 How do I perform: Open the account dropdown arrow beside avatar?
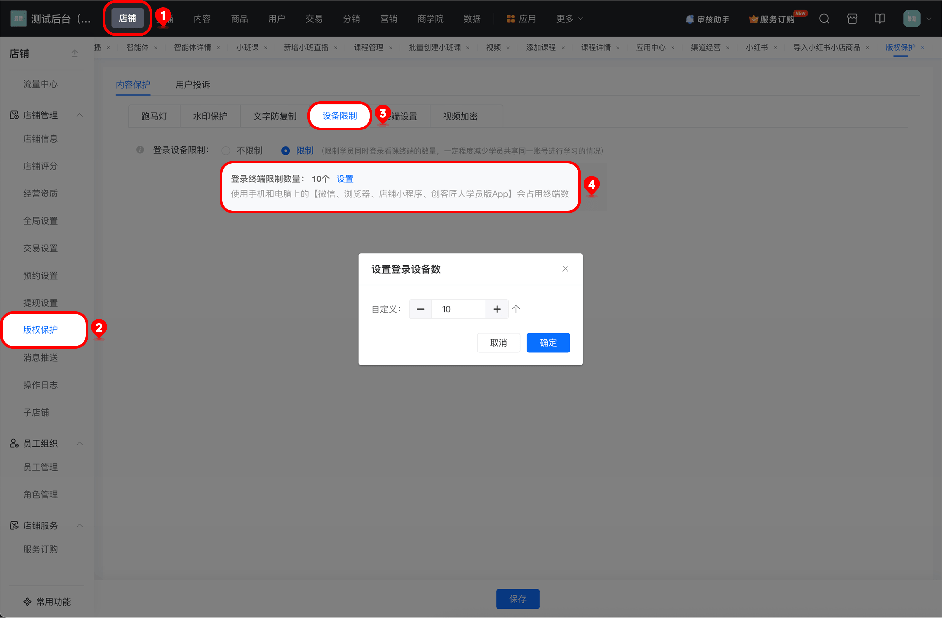pyautogui.click(x=929, y=19)
